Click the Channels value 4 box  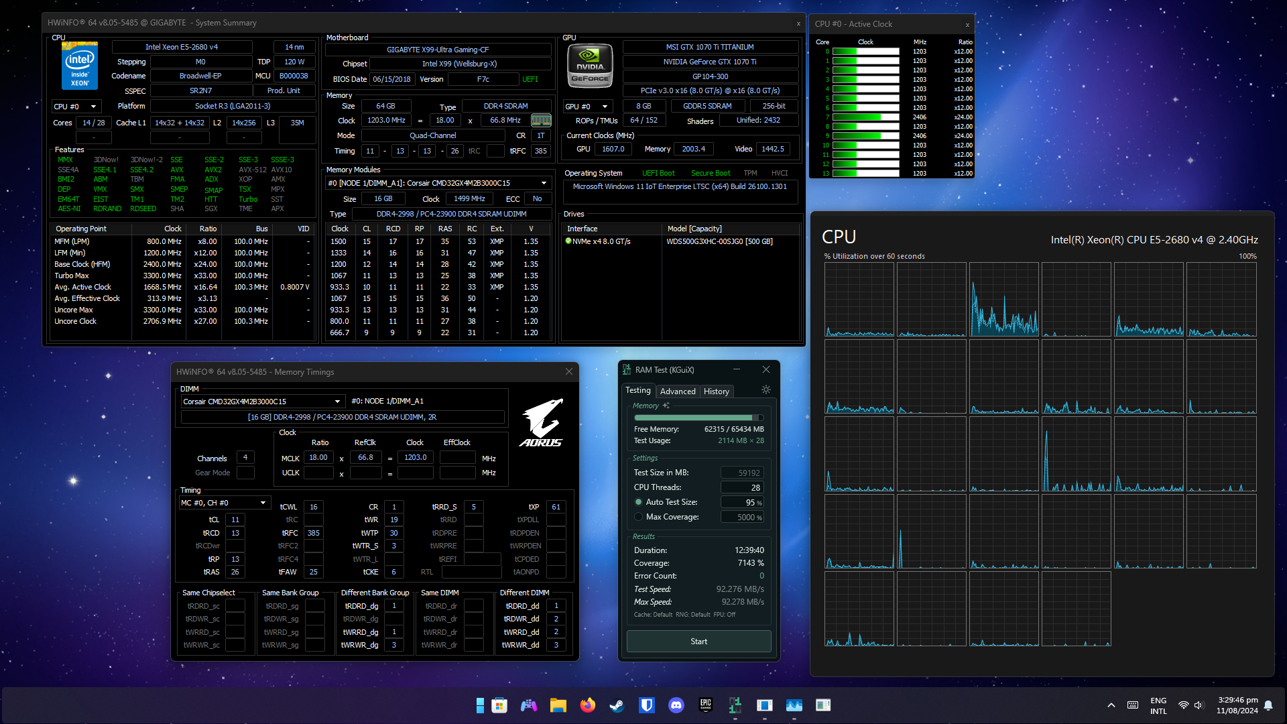245,458
